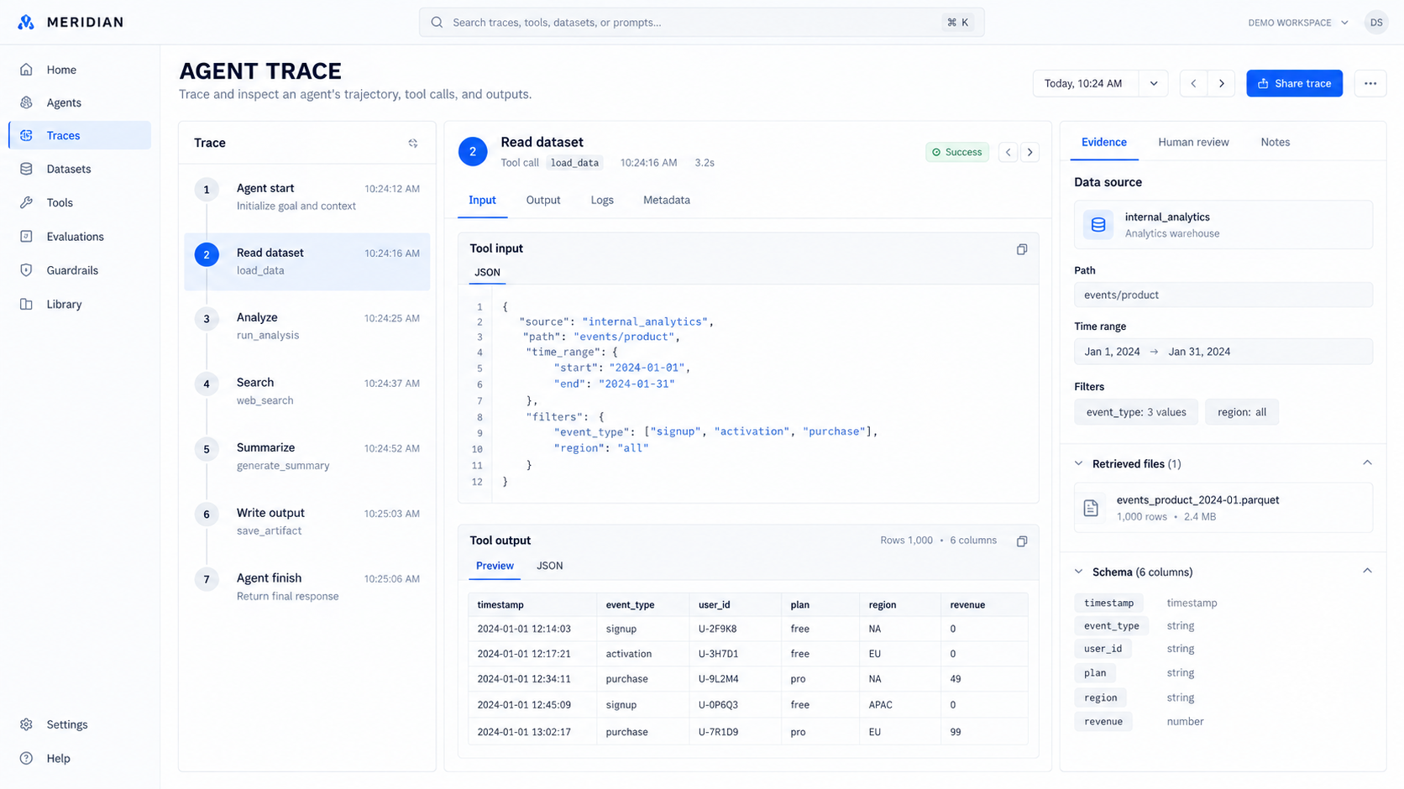Select the Write output step
This screenshot has width=1404, height=789.
(x=307, y=521)
